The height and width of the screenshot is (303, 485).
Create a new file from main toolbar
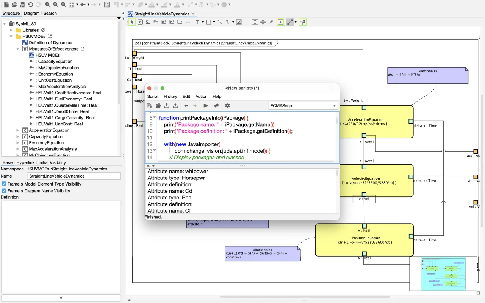click(6, 5)
